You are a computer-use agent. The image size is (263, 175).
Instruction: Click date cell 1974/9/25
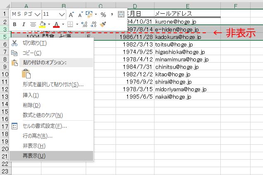coord(135,52)
